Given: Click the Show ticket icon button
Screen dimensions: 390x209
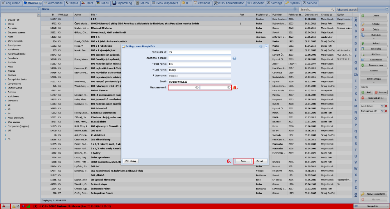Looking at the screenshot, I should point(363,60).
